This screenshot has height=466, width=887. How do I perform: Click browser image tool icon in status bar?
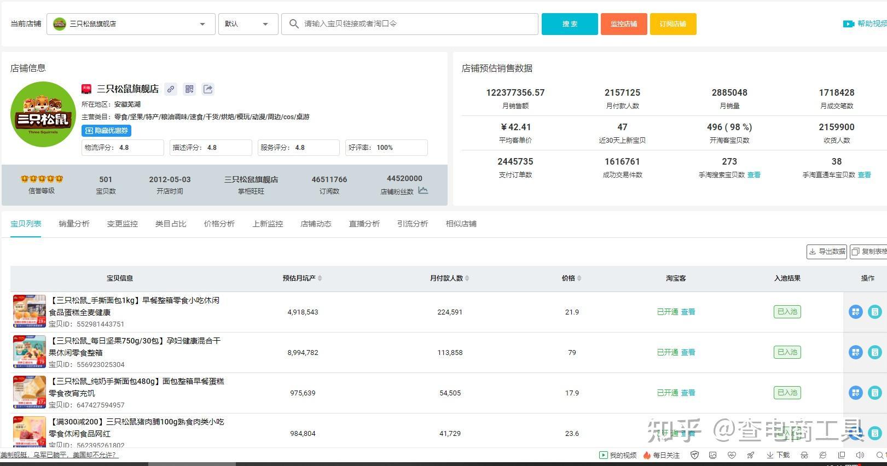(712, 455)
